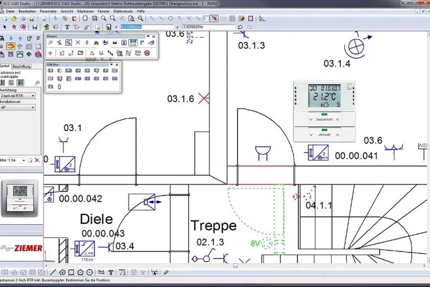The height and width of the screenshot is (287, 430).
Task: Select the black arrow pointer tool
Action: tap(5, 27)
